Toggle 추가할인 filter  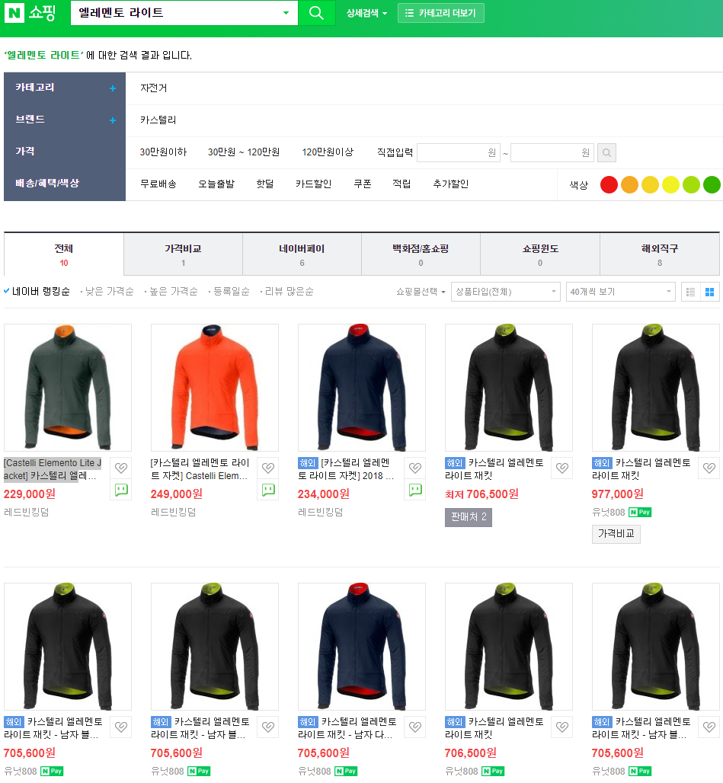pyautogui.click(x=451, y=184)
